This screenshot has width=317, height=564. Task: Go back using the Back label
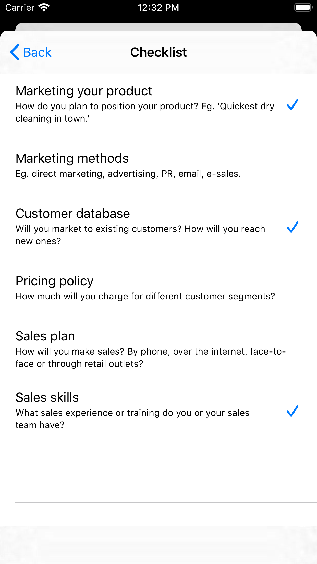(x=37, y=52)
